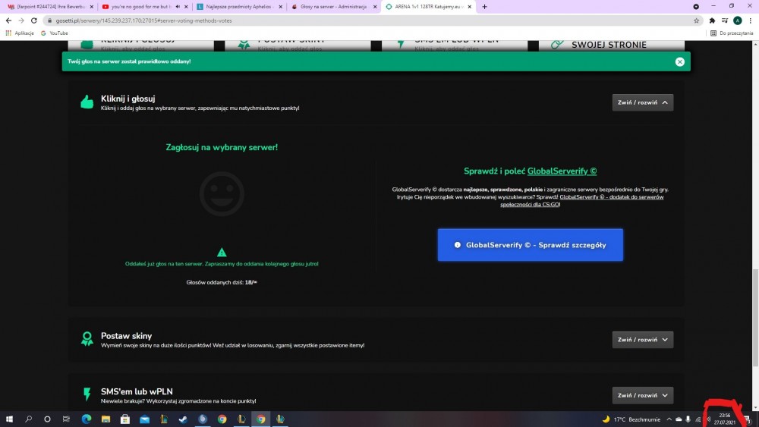Screen dimensions: 759x427
Task: Open Cortana from the taskbar
Action: (x=47, y=419)
